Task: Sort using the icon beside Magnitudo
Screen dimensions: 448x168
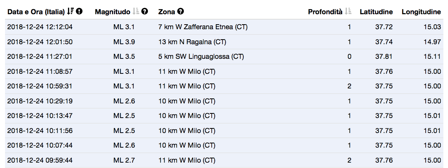Action: [x=136, y=12]
